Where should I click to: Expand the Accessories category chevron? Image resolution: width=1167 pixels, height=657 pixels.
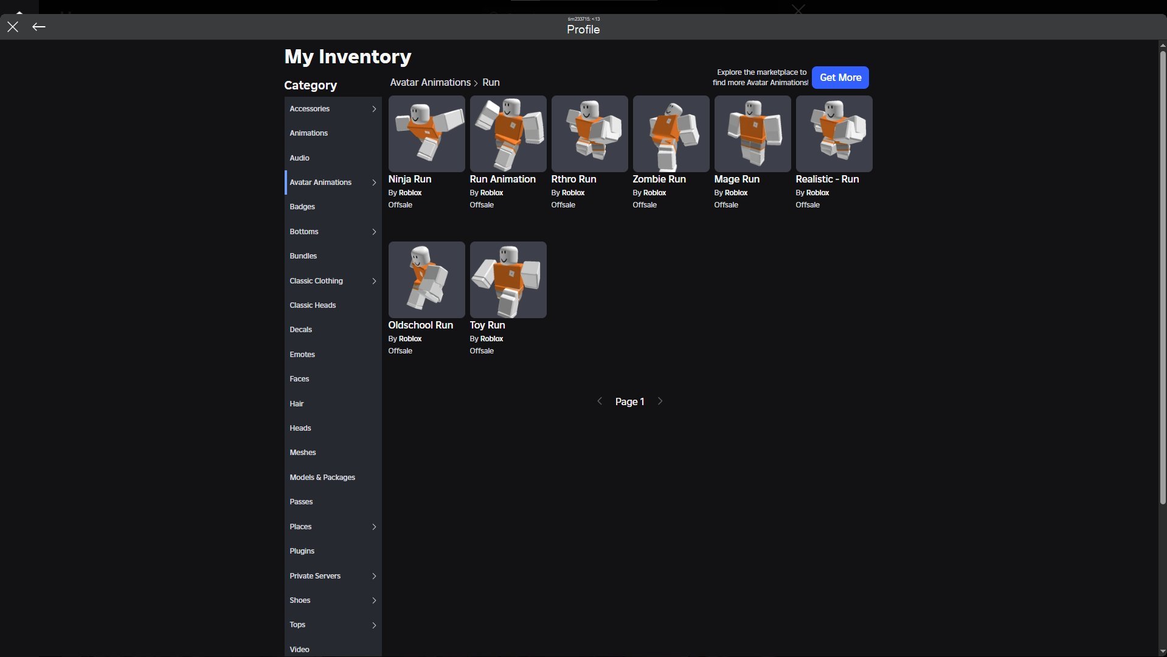click(x=374, y=109)
